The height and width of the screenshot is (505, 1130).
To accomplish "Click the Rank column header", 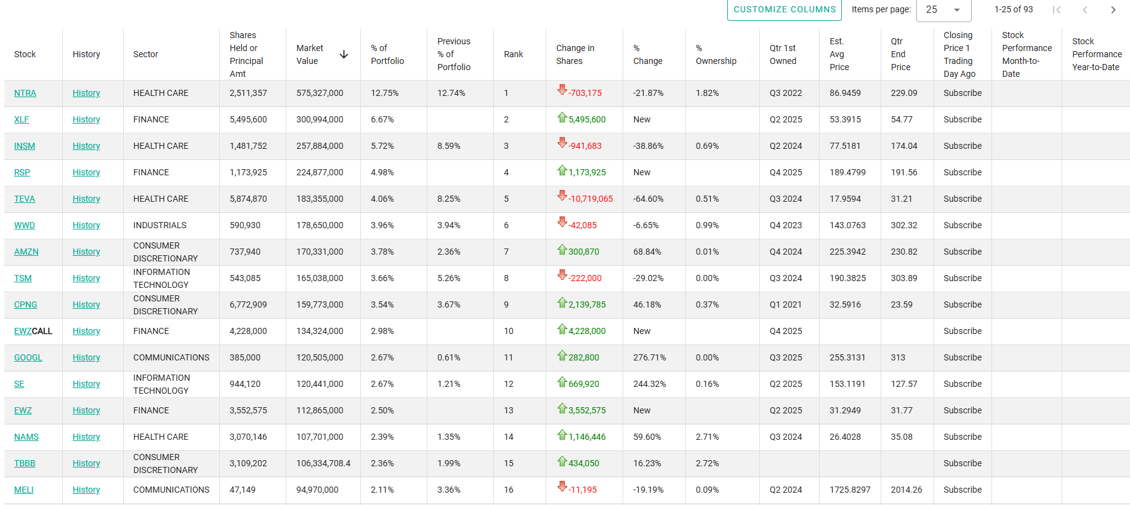I will click(x=513, y=55).
